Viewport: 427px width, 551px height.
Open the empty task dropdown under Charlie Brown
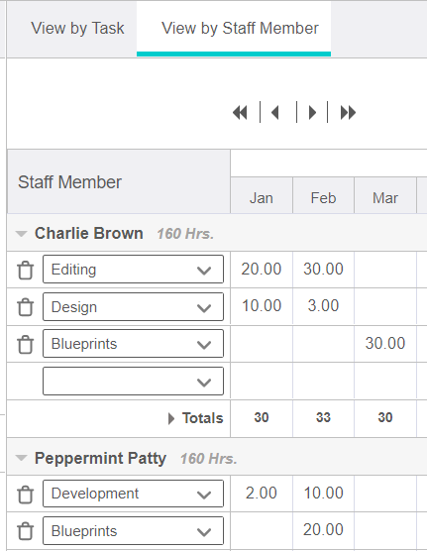[133, 381]
